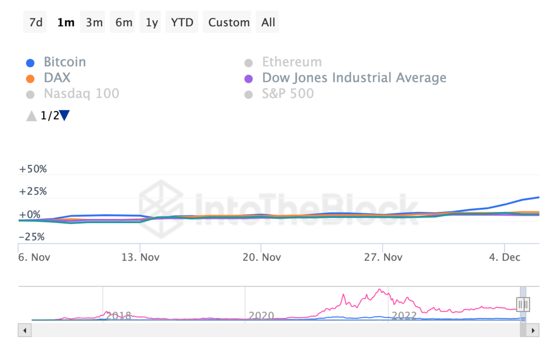The width and height of the screenshot is (558, 356).
Task: Select the 1m time range
Action: pyautogui.click(x=66, y=22)
